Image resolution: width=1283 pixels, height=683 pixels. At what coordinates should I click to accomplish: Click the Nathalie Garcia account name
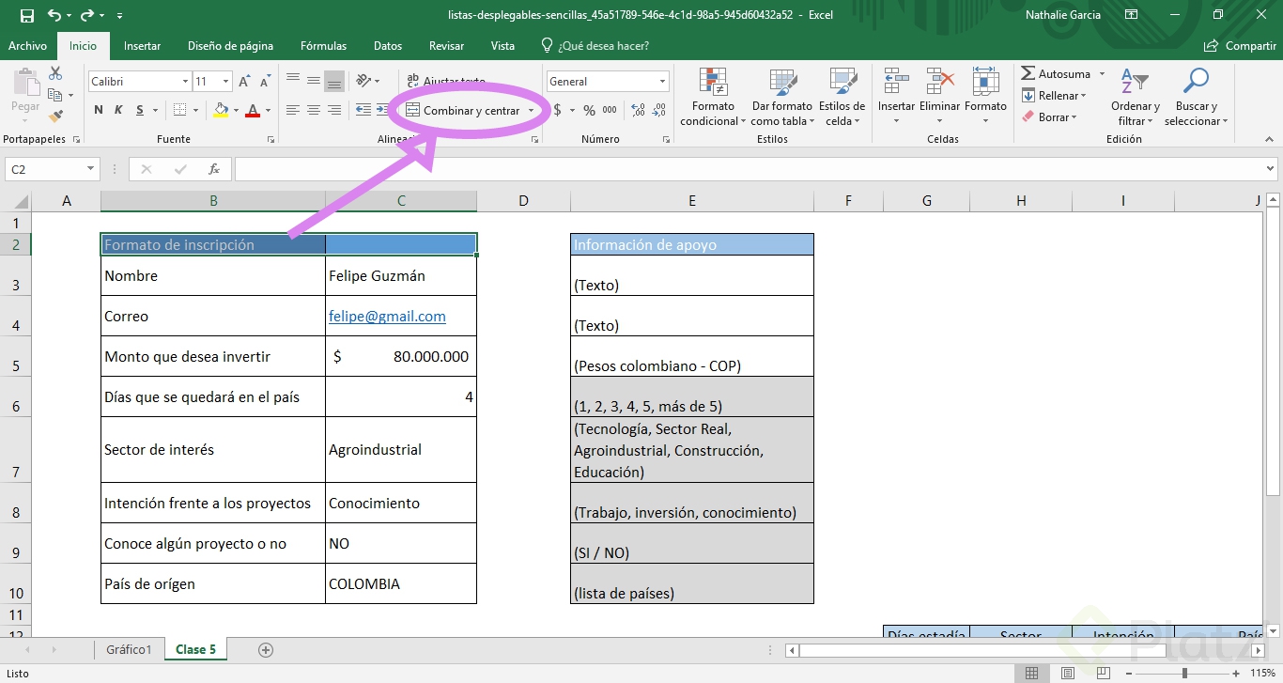(x=1062, y=15)
